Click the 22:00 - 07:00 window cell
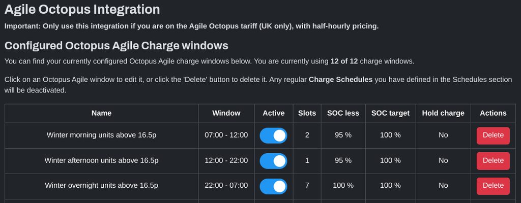The width and height of the screenshot is (521, 203). [226, 186]
